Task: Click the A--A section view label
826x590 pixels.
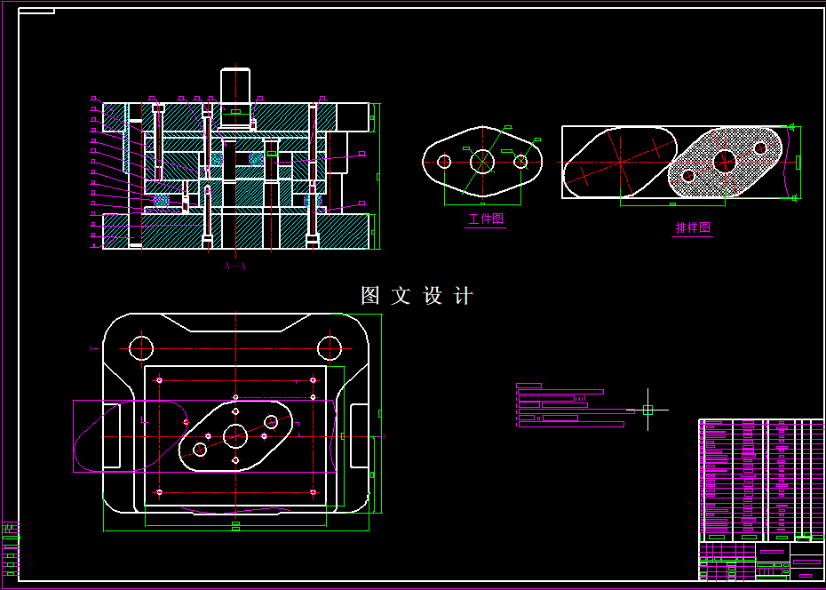Action: click(235, 267)
